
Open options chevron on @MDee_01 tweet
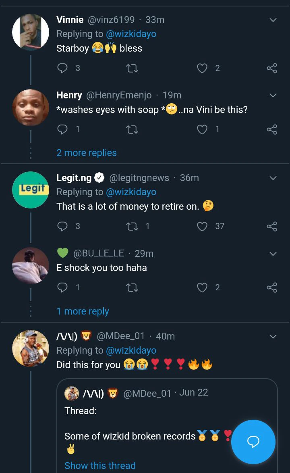click(x=273, y=336)
